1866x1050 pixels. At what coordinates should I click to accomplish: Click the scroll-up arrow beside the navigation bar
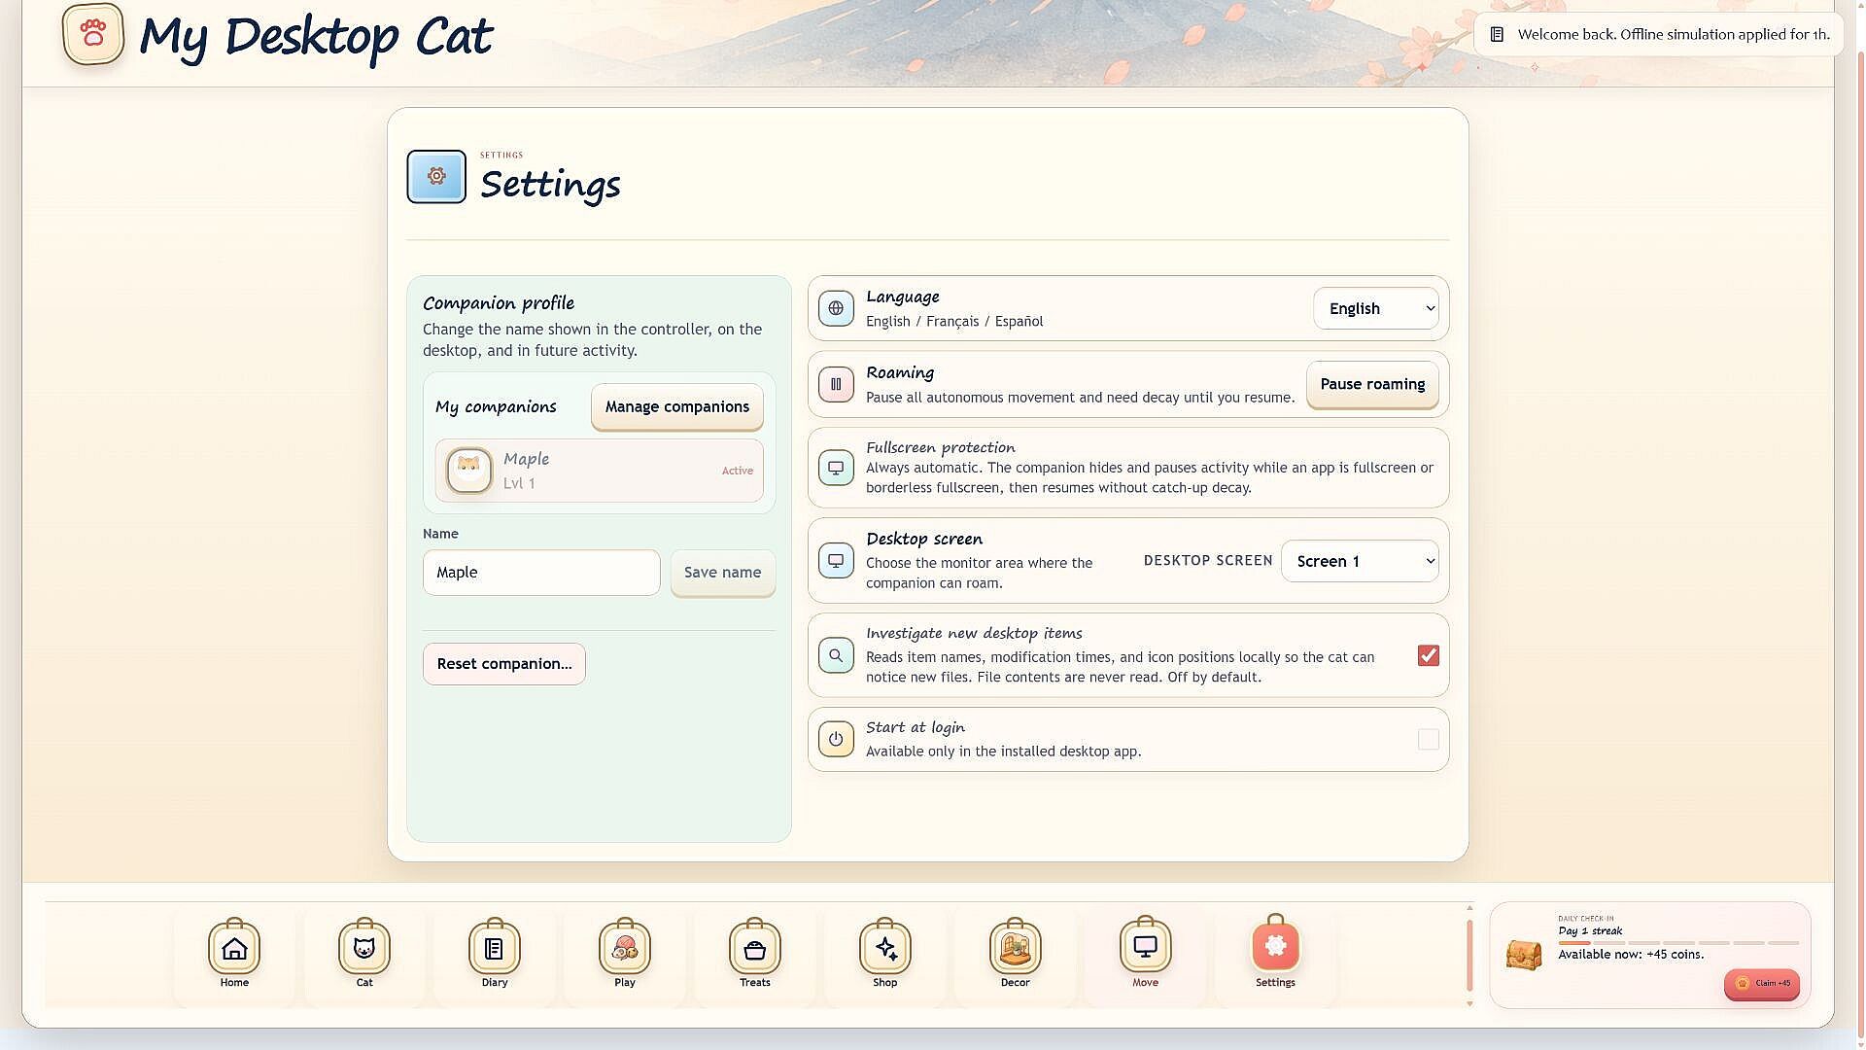[x=1469, y=908]
